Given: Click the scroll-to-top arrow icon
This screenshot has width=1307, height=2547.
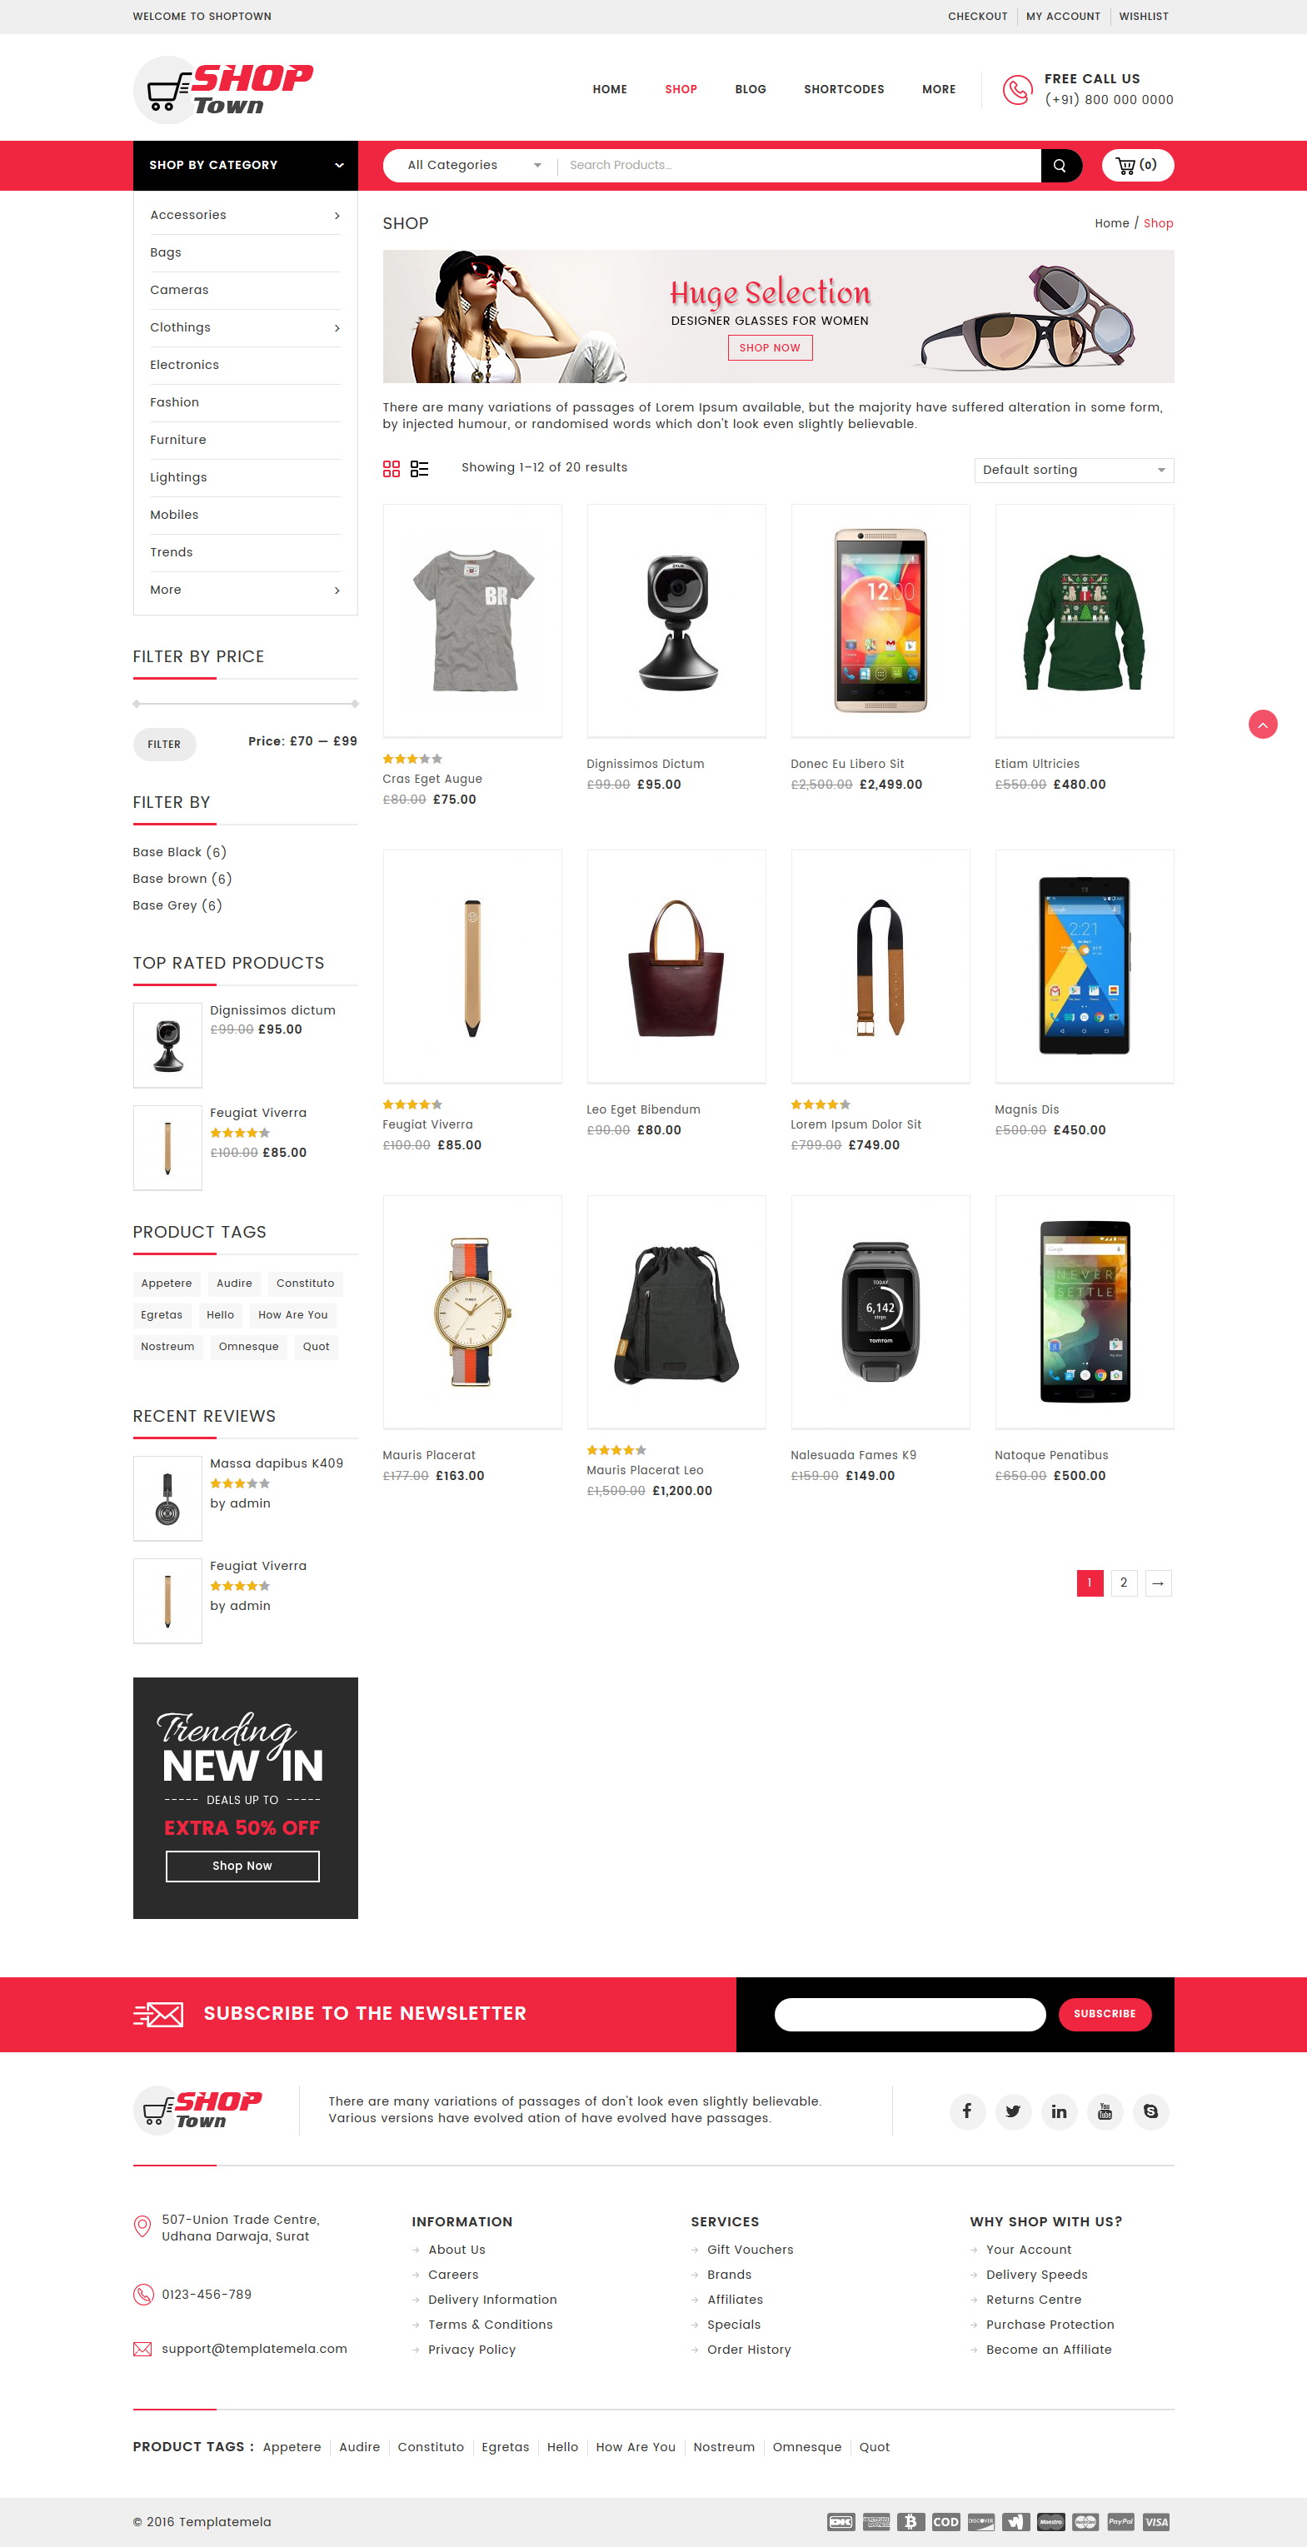Looking at the screenshot, I should click(1263, 725).
